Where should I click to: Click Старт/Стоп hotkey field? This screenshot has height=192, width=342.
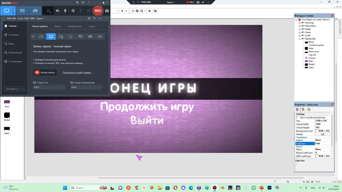pos(49,87)
